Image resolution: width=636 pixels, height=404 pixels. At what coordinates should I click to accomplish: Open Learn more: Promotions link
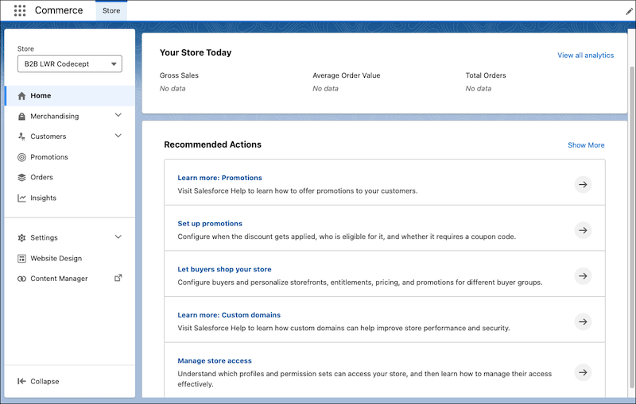pyautogui.click(x=219, y=178)
